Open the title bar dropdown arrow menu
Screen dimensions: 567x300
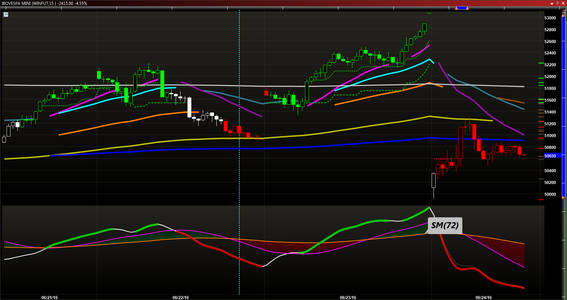[552, 3]
